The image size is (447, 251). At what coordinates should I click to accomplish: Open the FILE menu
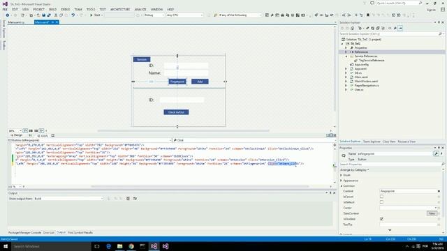5,9
